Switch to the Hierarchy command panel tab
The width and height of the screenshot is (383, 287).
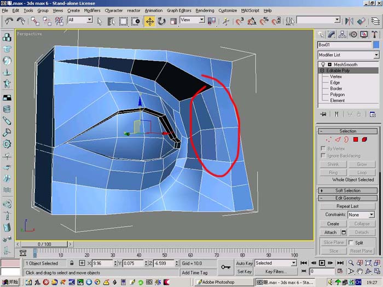point(342,34)
